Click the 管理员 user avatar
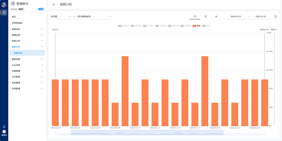This screenshot has height=141, width=282. pos(4,132)
